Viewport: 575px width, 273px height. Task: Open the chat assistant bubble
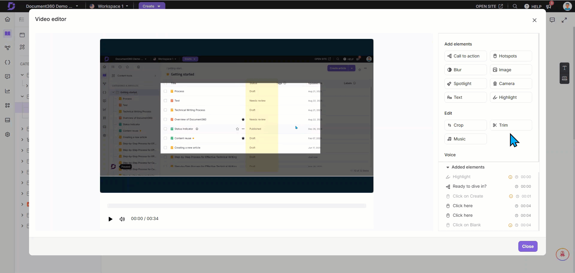click(x=562, y=254)
